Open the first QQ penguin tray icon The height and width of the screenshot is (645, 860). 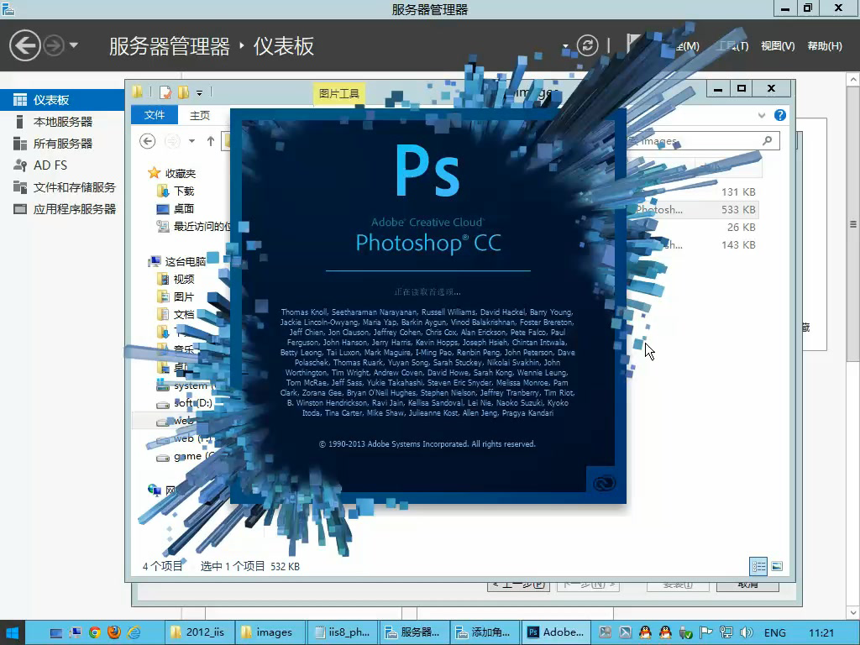pos(645,633)
